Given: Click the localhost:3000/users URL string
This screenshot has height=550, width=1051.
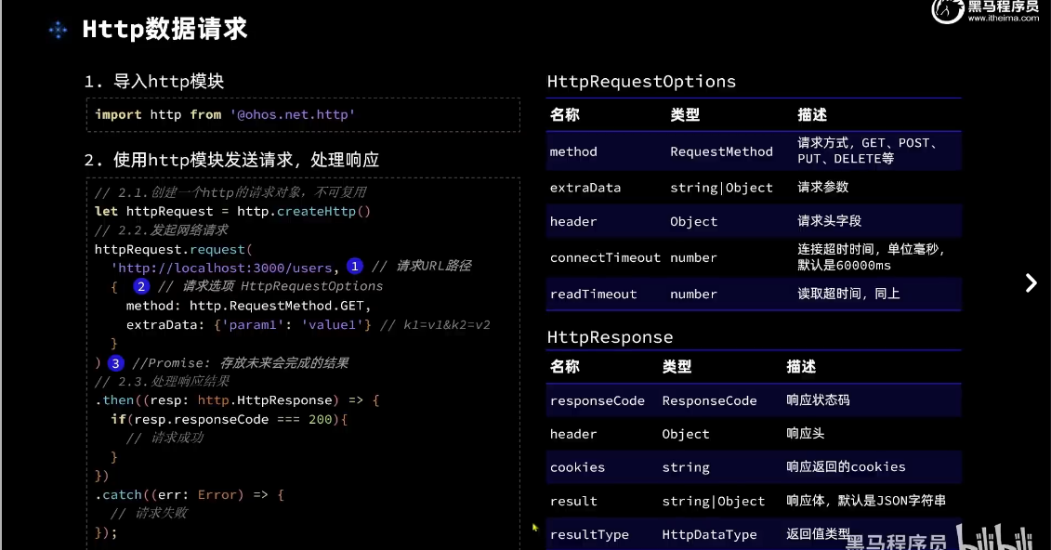Looking at the screenshot, I should (225, 268).
